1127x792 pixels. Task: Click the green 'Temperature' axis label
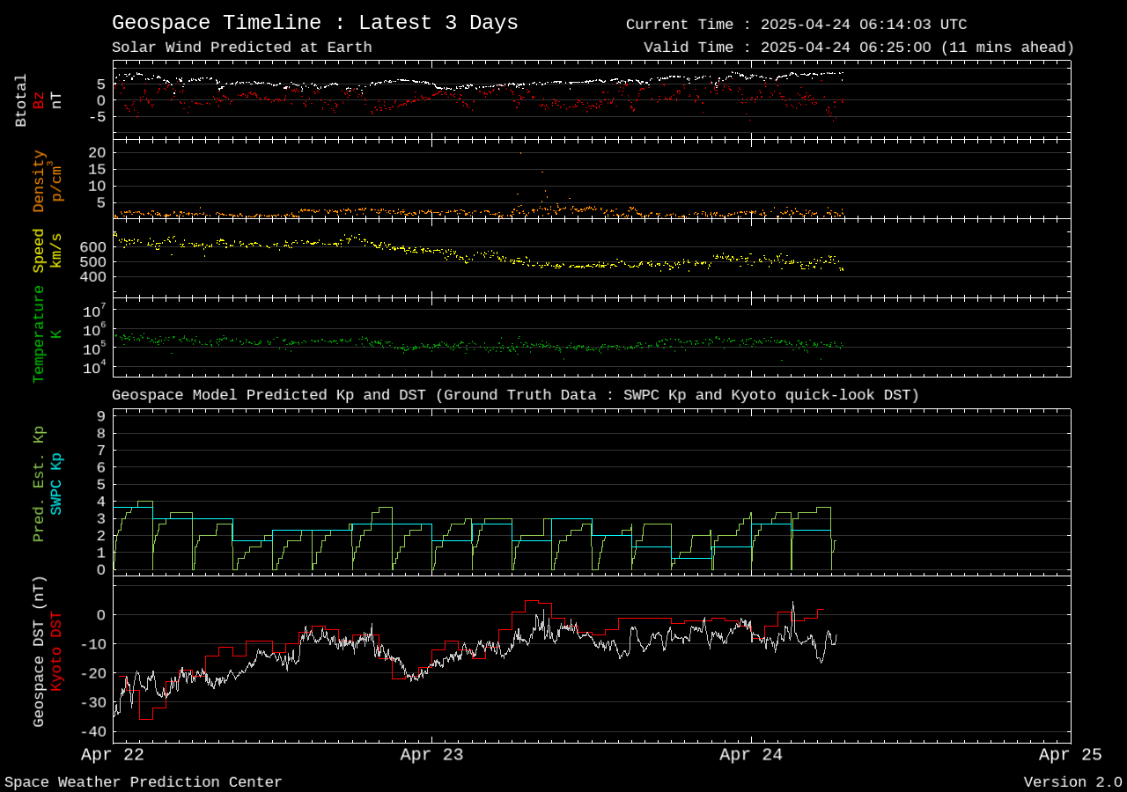39,334
